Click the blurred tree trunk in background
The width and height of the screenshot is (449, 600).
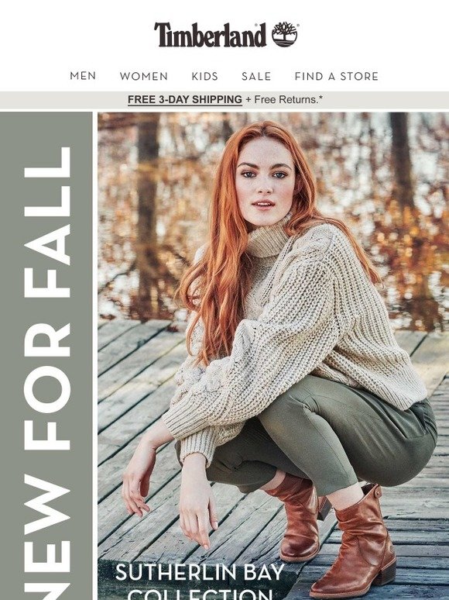(x=148, y=214)
